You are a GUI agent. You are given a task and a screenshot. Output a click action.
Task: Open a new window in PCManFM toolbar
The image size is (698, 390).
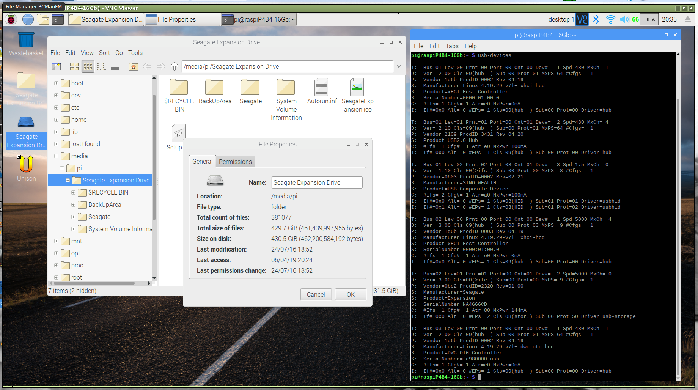click(x=56, y=66)
